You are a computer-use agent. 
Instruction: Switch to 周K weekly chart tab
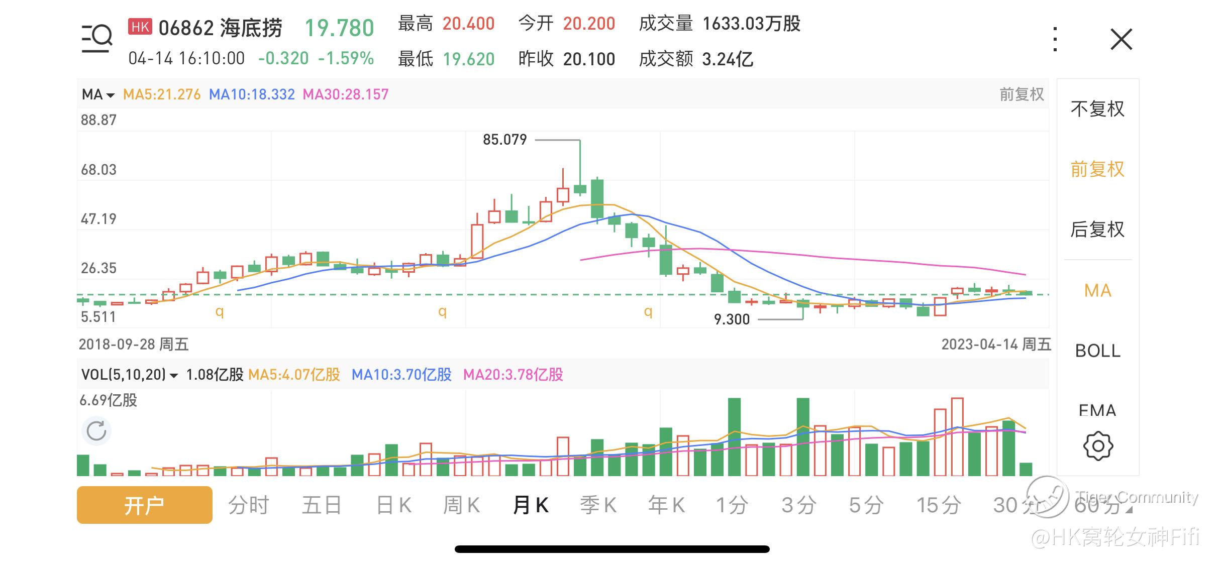coord(461,505)
